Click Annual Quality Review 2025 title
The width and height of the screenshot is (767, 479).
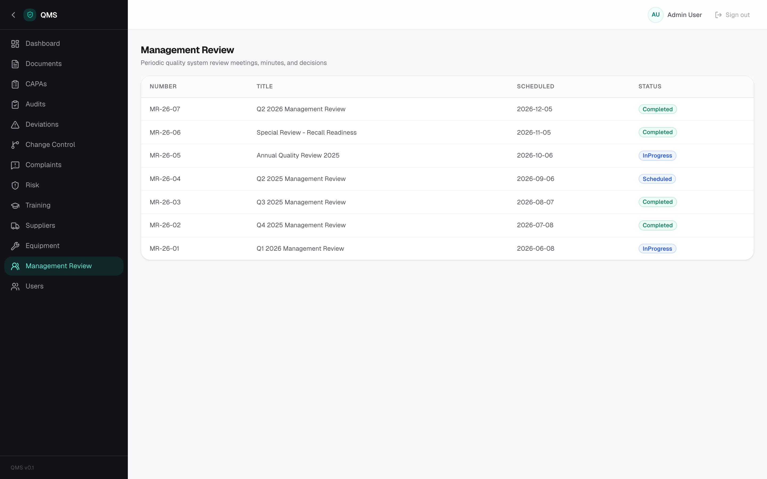[x=298, y=156]
